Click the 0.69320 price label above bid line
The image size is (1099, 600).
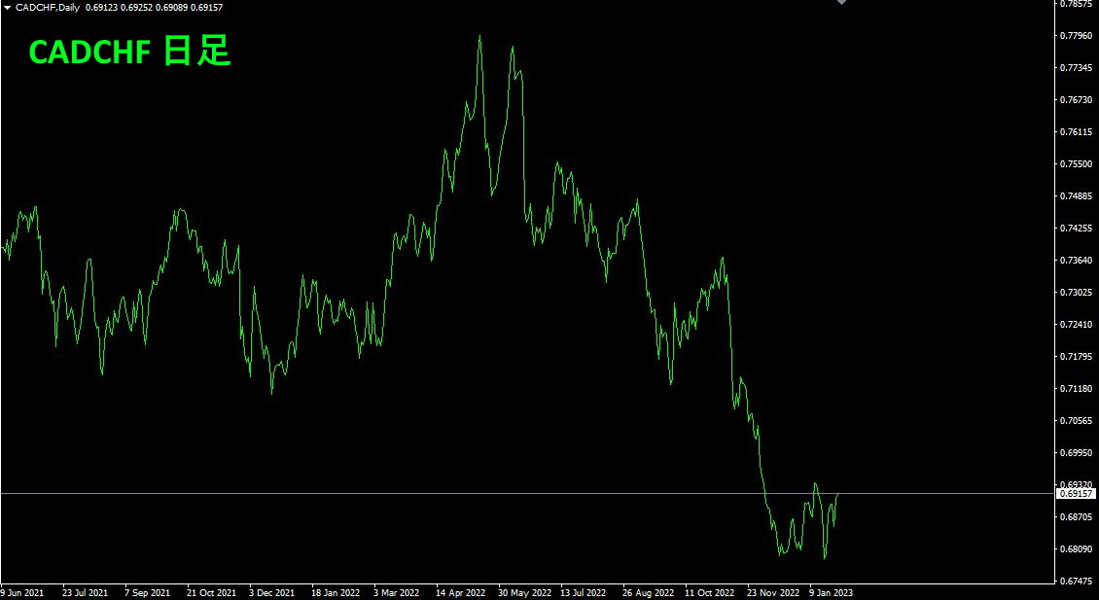pyautogui.click(x=1078, y=484)
